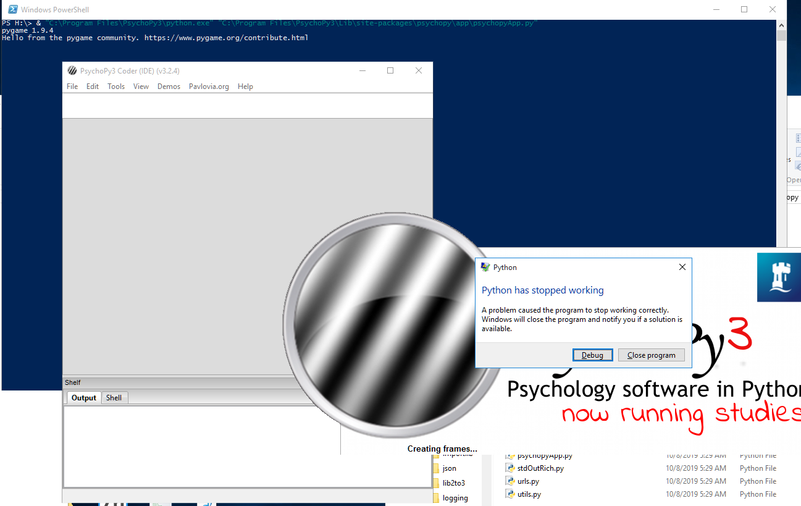Image resolution: width=801 pixels, height=506 pixels.
Task: Switch to the Output tab
Action: [83, 397]
